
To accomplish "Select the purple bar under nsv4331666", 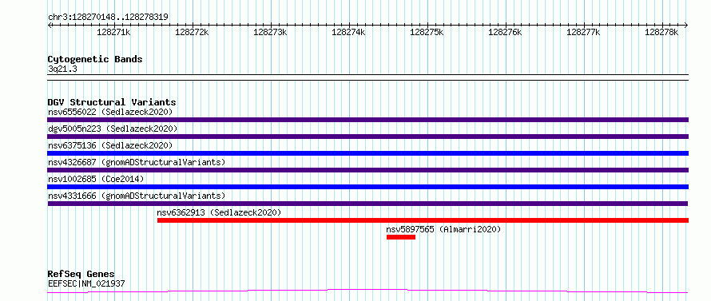I will [367, 204].
